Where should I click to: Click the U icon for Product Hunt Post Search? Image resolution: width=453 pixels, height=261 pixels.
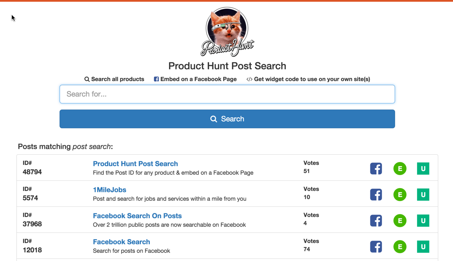(x=423, y=169)
